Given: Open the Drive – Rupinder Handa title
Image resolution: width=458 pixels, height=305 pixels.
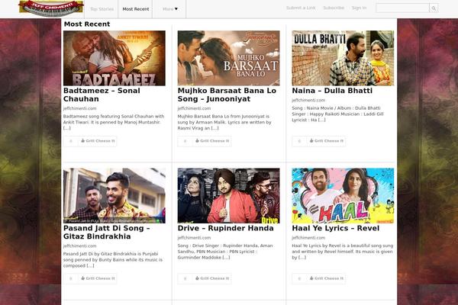Looking at the screenshot, I should click(225, 228).
